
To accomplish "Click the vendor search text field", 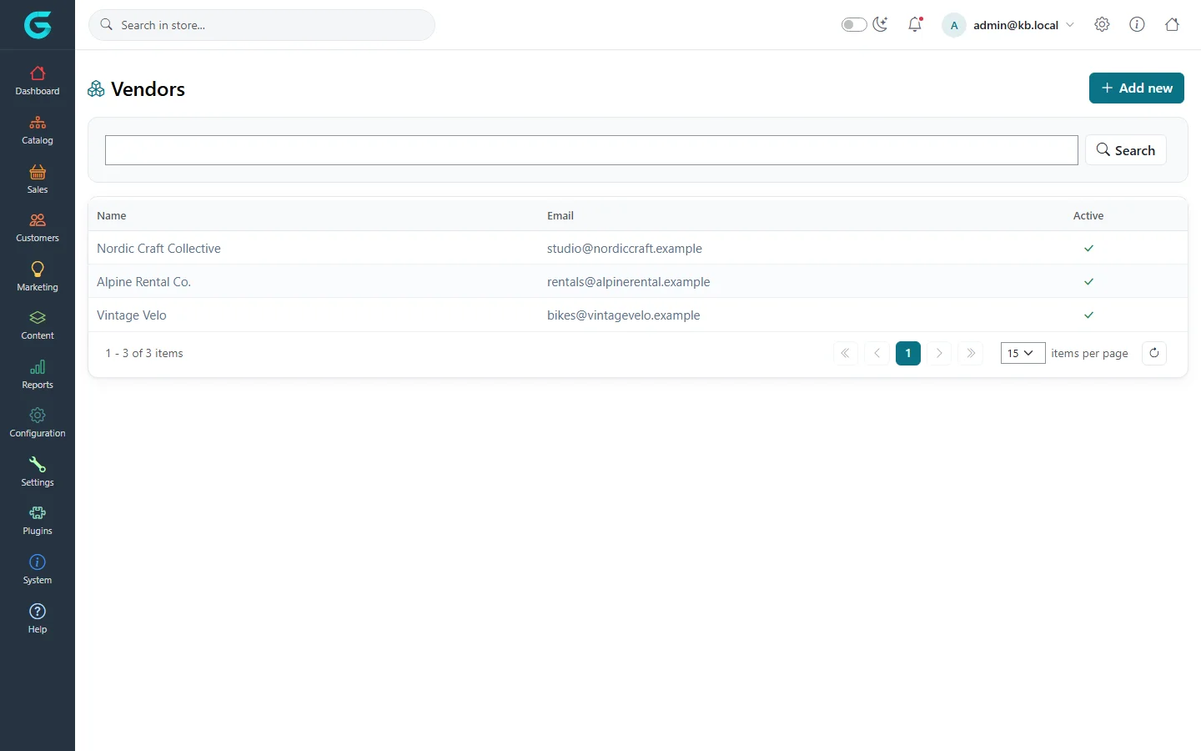I will point(591,150).
